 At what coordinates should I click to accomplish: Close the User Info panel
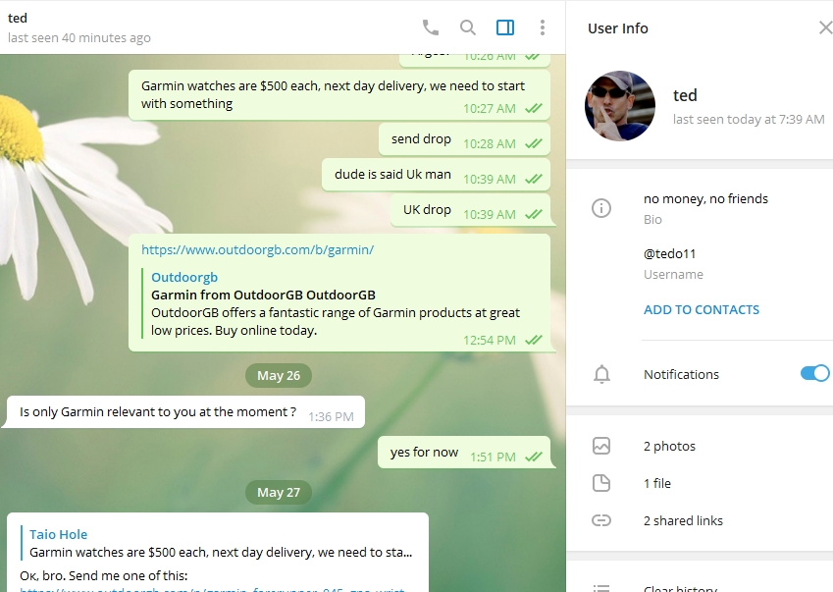pyautogui.click(x=825, y=27)
